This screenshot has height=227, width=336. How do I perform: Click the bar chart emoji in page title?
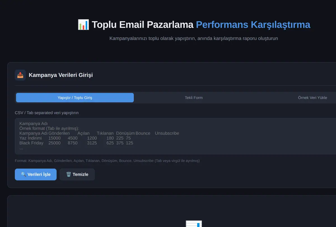click(83, 25)
